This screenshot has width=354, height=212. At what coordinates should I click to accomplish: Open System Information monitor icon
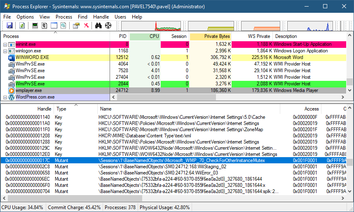click(35, 26)
